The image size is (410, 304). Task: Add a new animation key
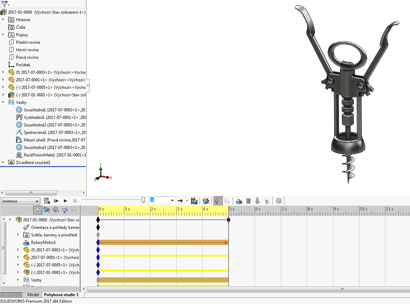point(227,201)
